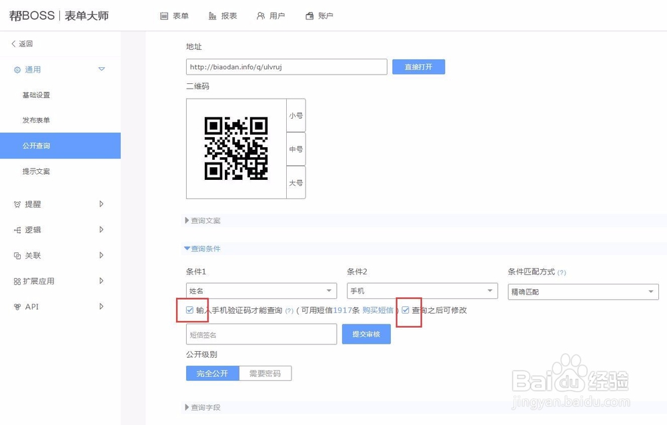Click the 提交审核 button
Viewport: 667px width, 425px height.
(x=366, y=334)
